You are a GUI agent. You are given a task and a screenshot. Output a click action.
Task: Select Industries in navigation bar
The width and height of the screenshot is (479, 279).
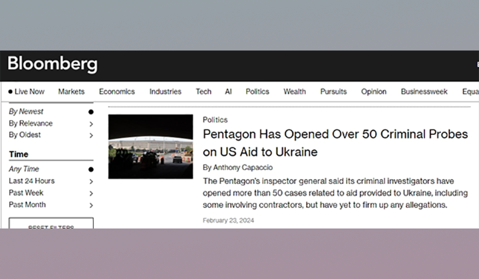point(165,92)
